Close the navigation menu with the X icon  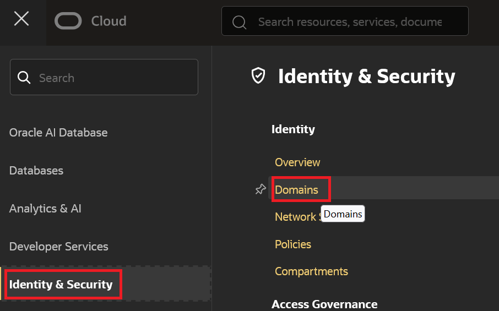tap(21, 19)
